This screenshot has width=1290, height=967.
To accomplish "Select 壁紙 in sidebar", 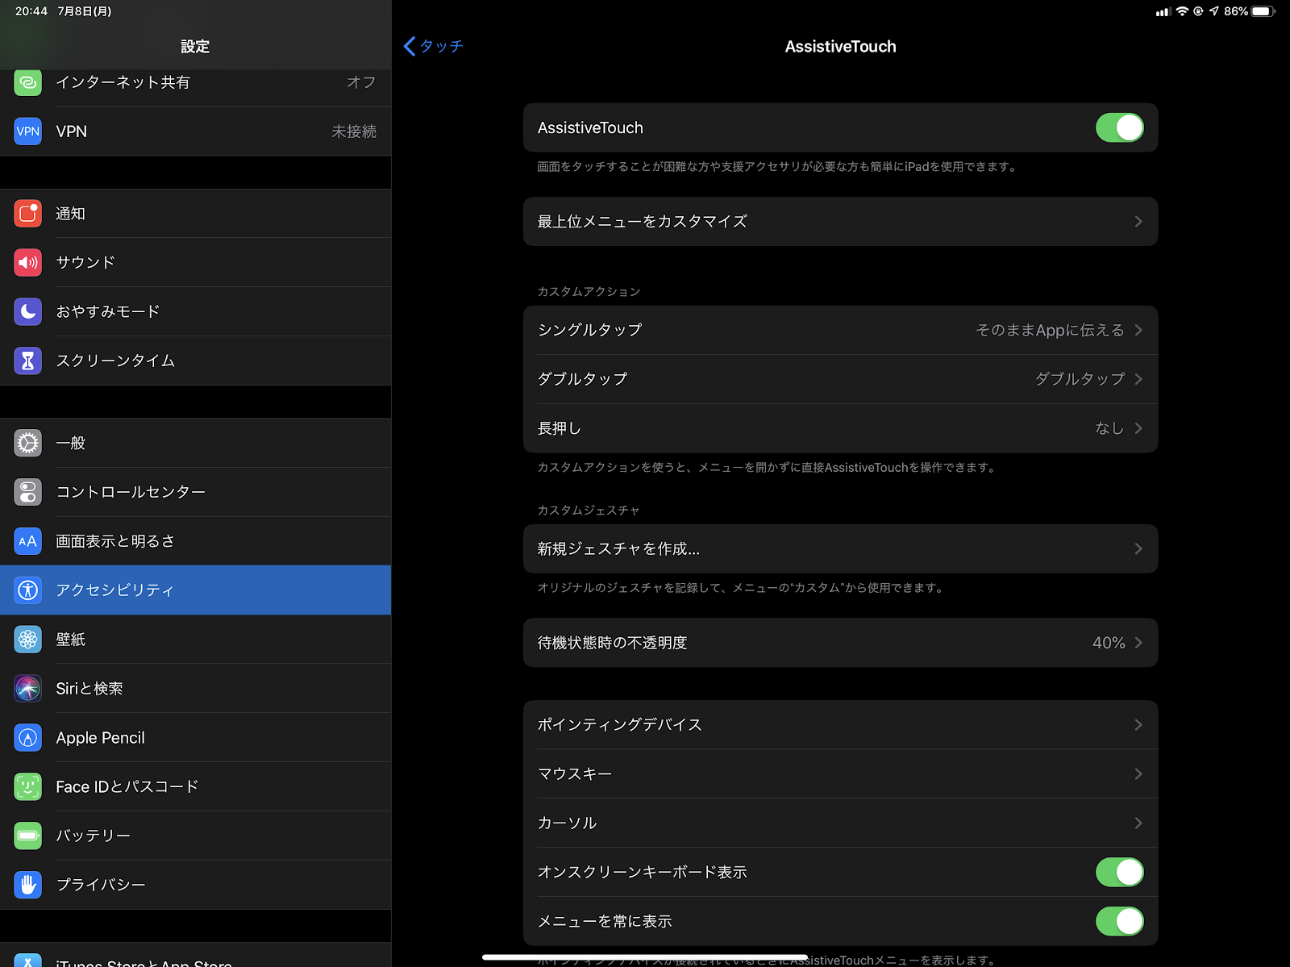I will pyautogui.click(x=195, y=640).
